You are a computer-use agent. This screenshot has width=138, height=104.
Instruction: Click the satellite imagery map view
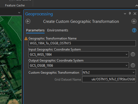(11, 60)
